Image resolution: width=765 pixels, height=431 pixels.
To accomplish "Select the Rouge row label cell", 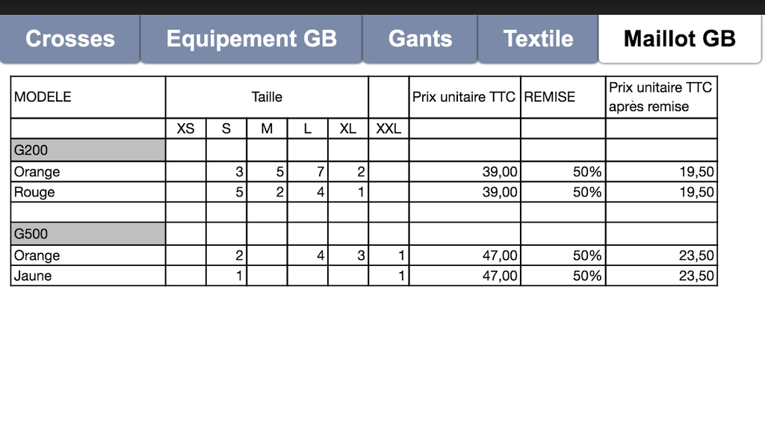I will click(88, 192).
